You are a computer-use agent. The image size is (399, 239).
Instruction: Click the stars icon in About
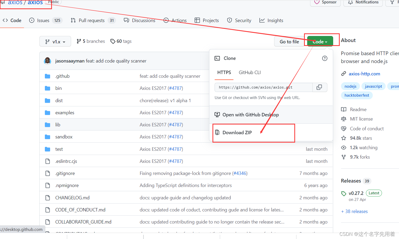(x=344, y=138)
